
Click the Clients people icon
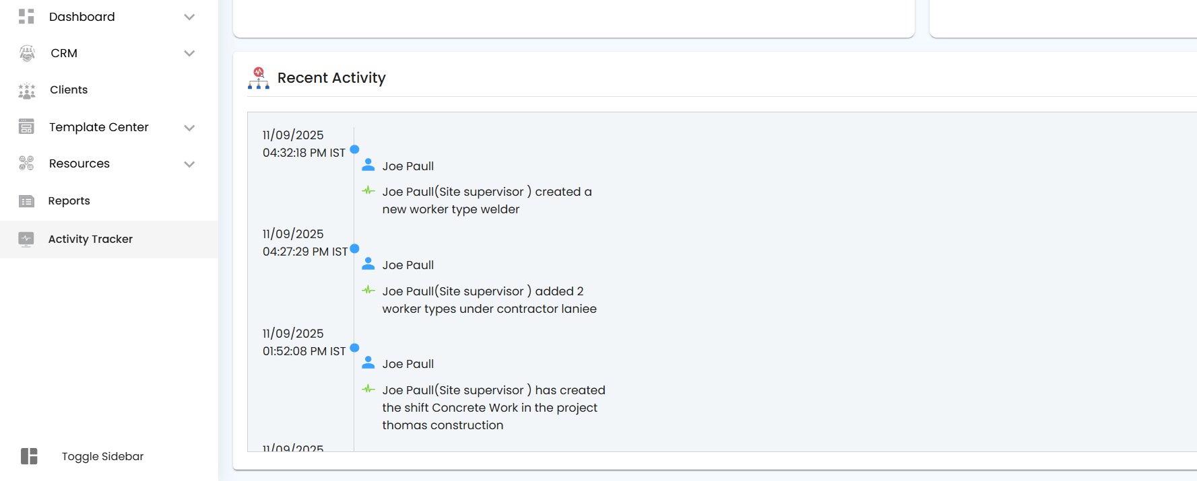(27, 90)
